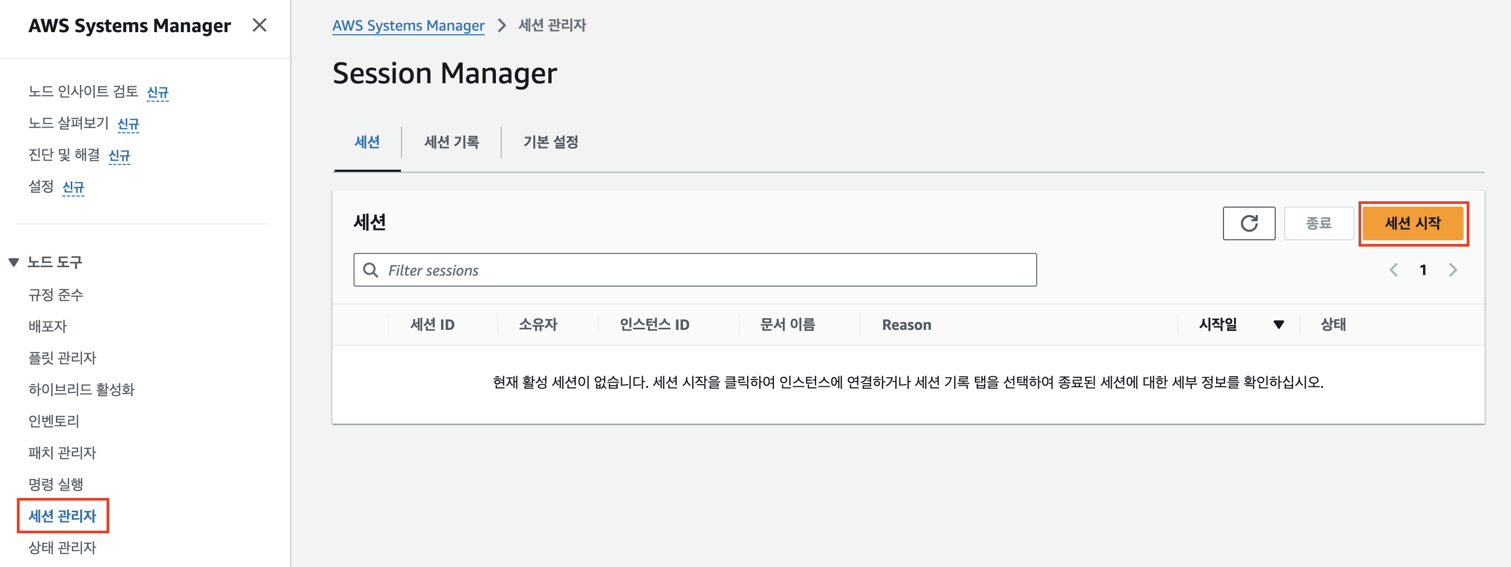Viewport: 1511px width, 567px height.
Task: Click the 세션 시작 button
Action: 1412,223
